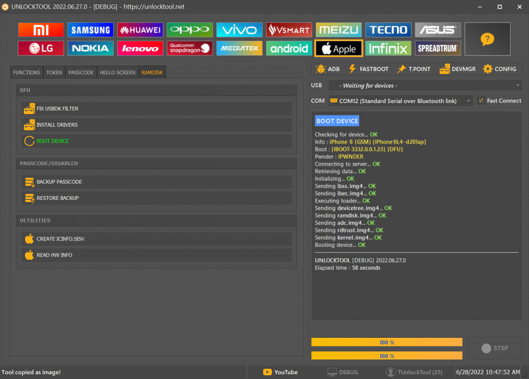Click the question mark help icon
This screenshot has height=379, width=529.
pos(487,39)
